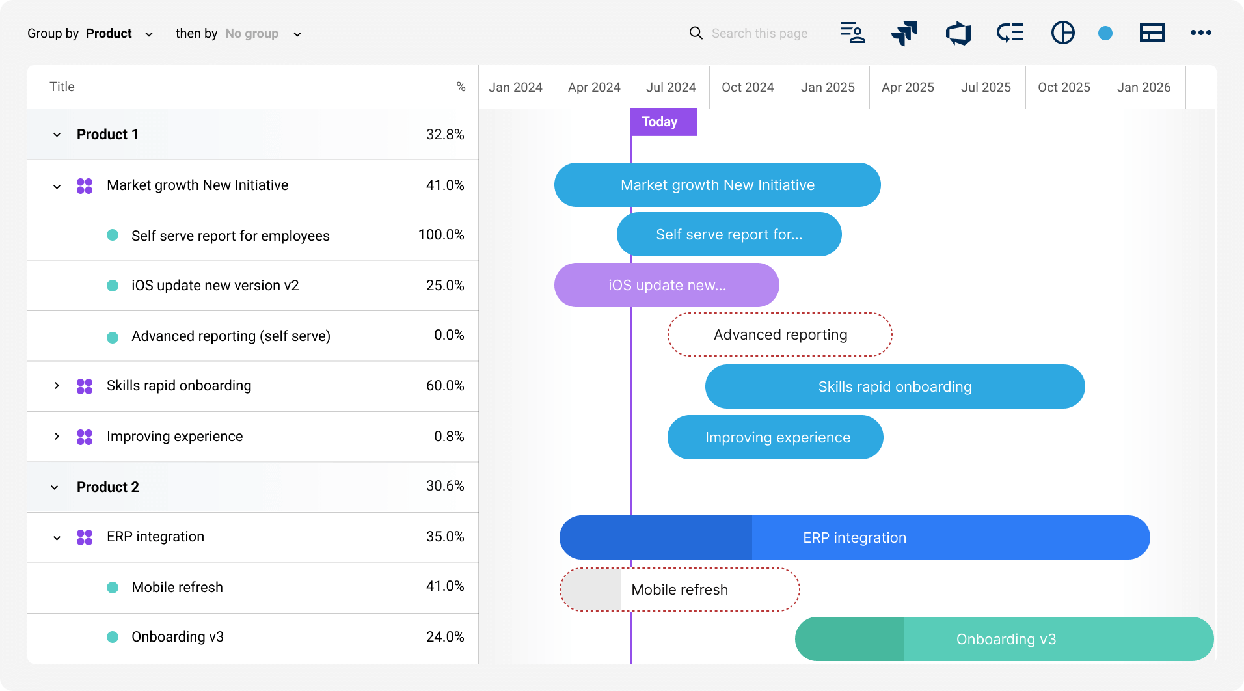Open the Mobile refresh row title
The height and width of the screenshot is (691, 1244).
pos(177,588)
